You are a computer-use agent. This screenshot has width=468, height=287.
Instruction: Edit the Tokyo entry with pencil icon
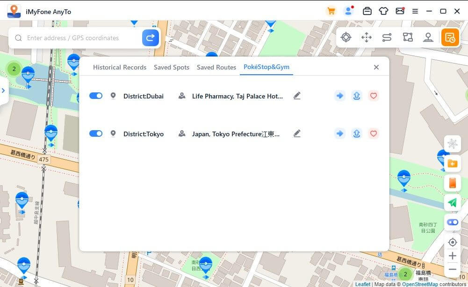pyautogui.click(x=297, y=133)
